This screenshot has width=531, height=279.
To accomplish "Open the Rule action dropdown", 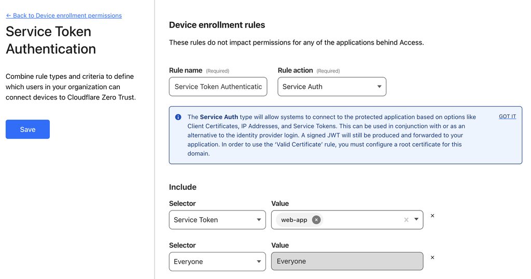I will [332, 87].
